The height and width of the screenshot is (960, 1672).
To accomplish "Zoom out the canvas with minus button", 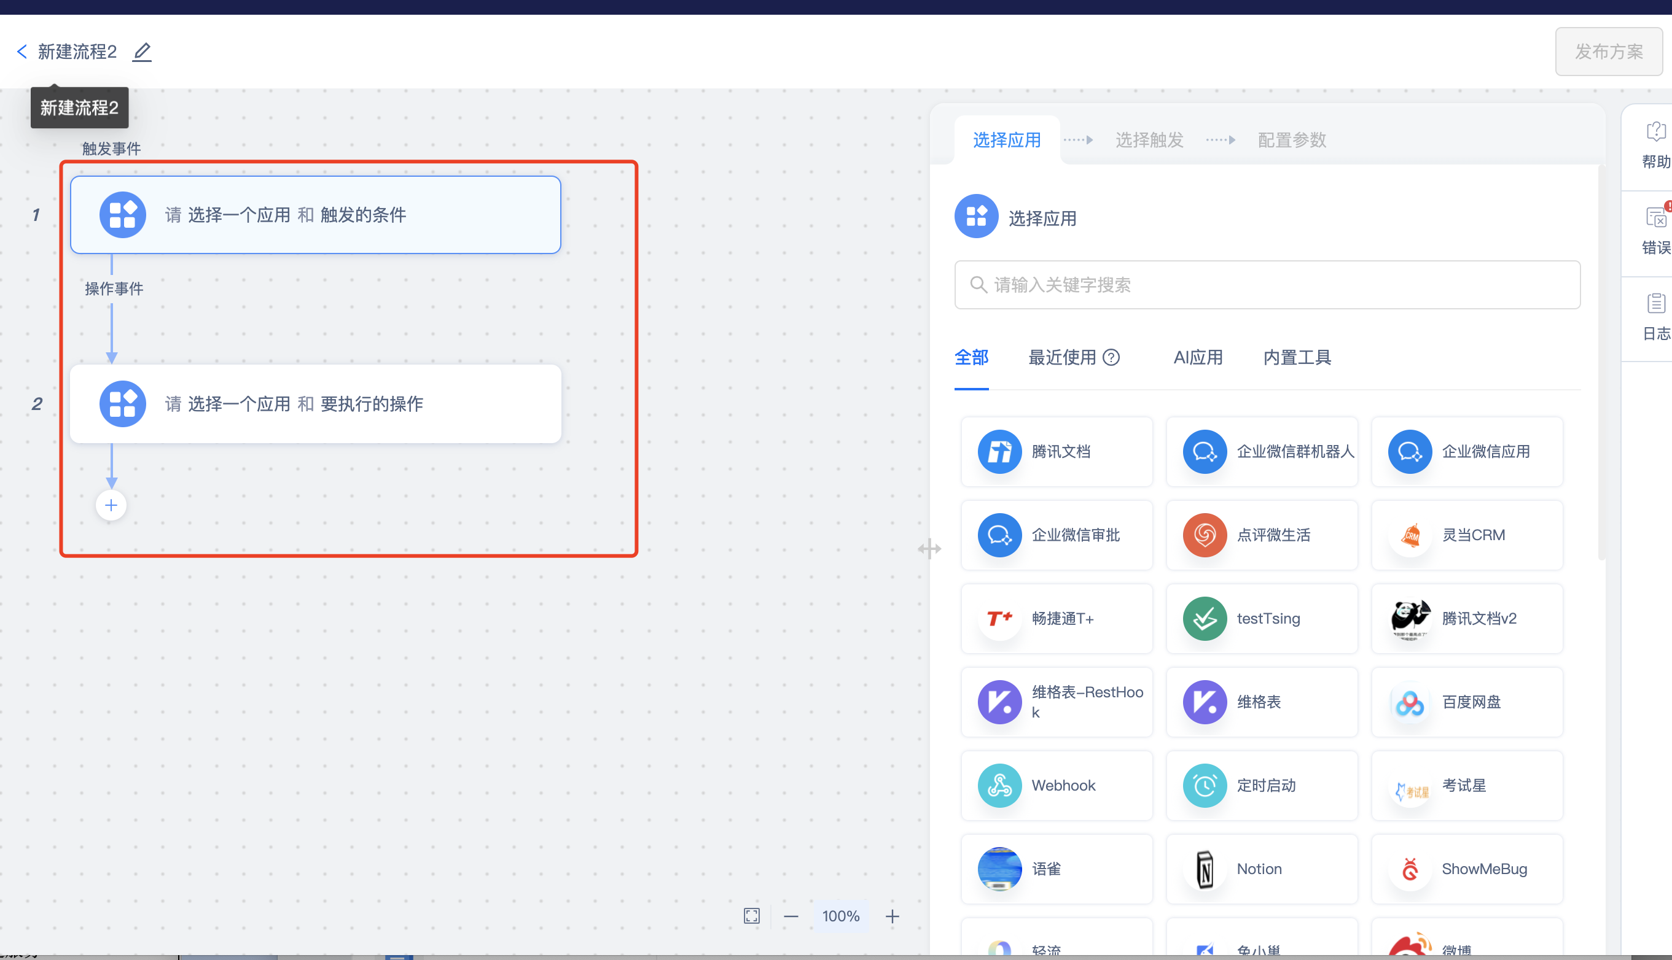I will coord(791,916).
